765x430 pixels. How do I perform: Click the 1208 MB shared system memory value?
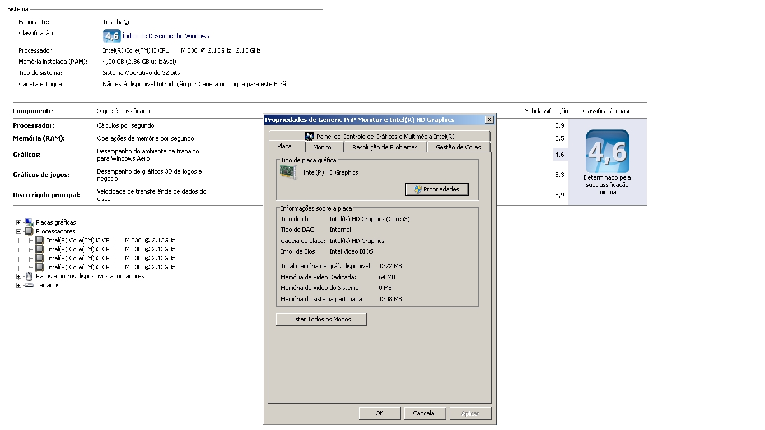coord(390,299)
